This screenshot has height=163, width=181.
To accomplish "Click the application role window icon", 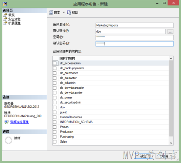I will tap(5, 4).
